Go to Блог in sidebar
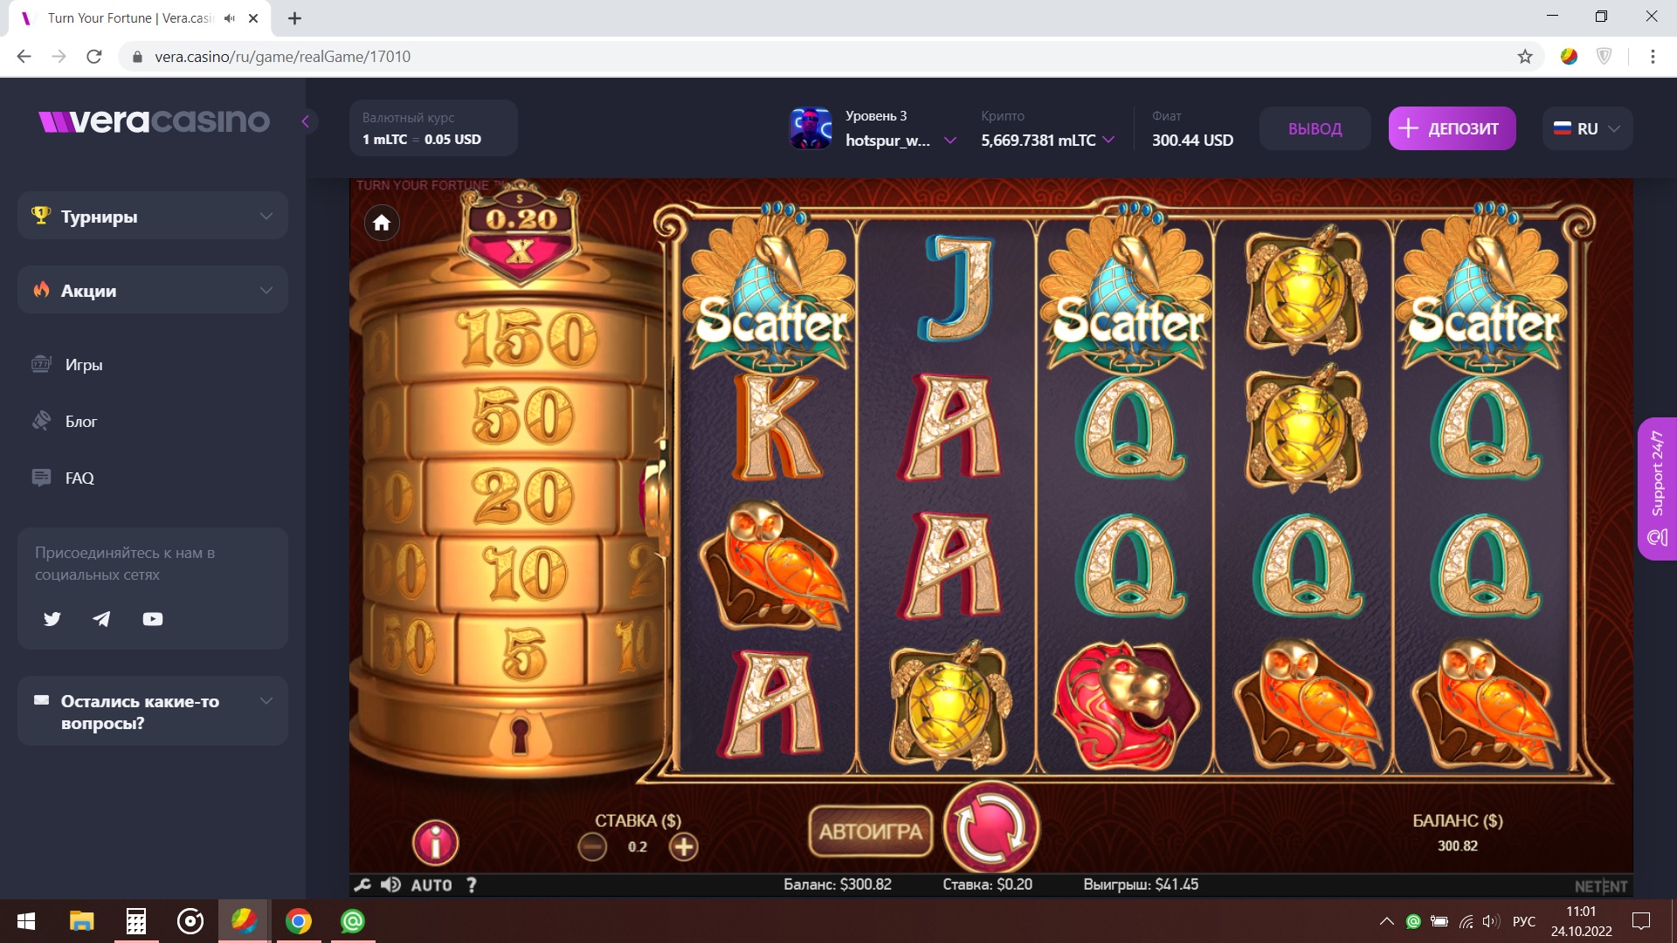The width and height of the screenshot is (1677, 943). (x=81, y=421)
